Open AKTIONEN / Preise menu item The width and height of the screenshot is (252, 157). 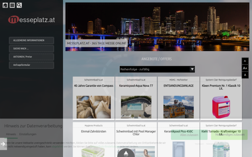[31, 57]
